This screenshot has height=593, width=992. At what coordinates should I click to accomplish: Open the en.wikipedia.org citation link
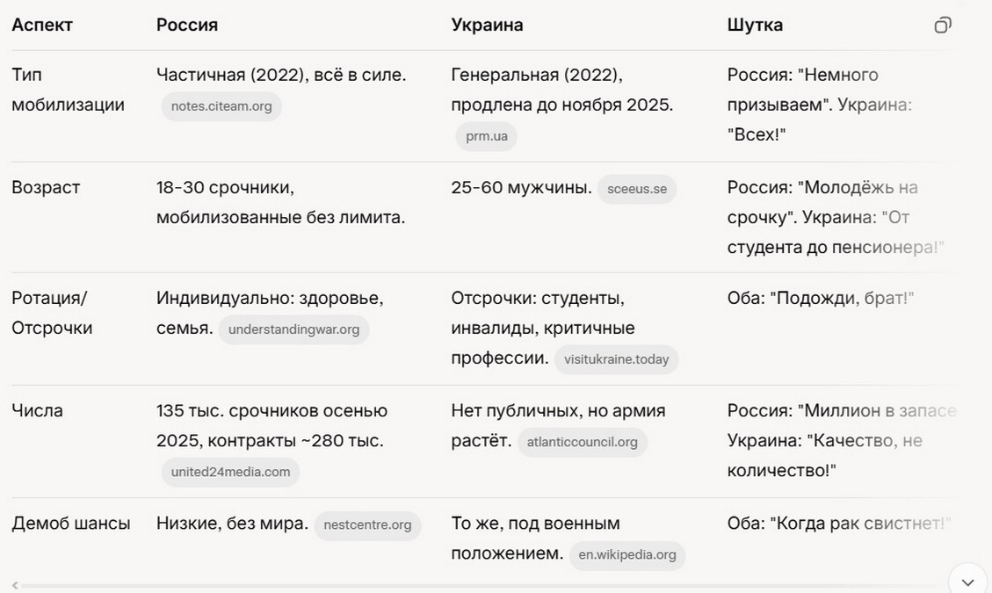tap(627, 555)
